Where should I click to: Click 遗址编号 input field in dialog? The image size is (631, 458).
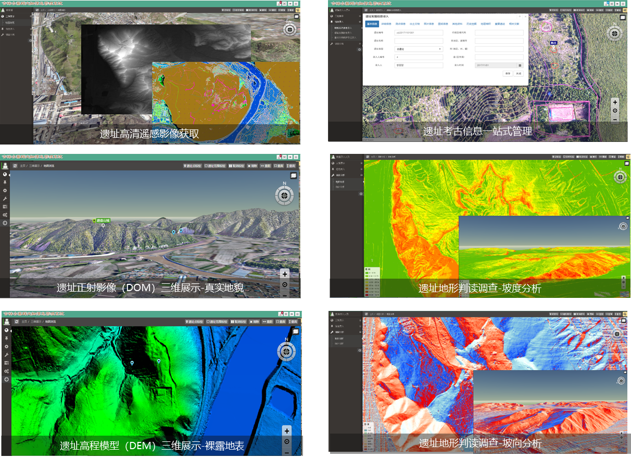click(419, 32)
